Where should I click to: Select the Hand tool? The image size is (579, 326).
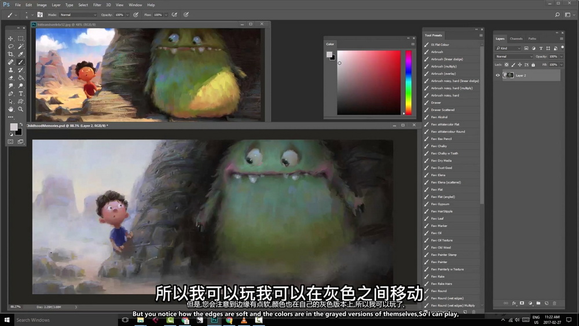point(10,109)
